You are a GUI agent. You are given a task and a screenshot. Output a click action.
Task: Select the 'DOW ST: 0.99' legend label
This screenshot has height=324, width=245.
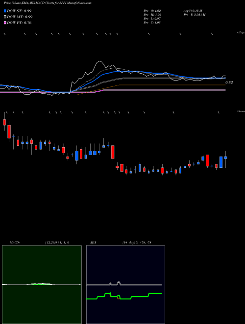(19, 11)
